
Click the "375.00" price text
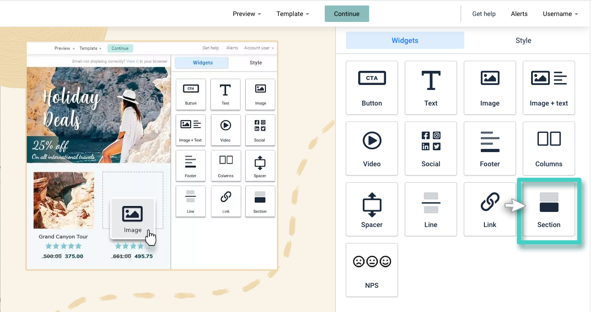(x=74, y=256)
